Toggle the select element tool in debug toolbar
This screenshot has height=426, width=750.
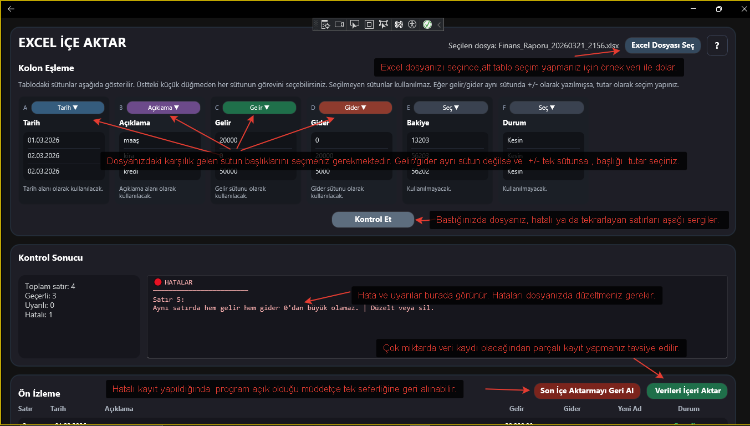click(x=355, y=24)
